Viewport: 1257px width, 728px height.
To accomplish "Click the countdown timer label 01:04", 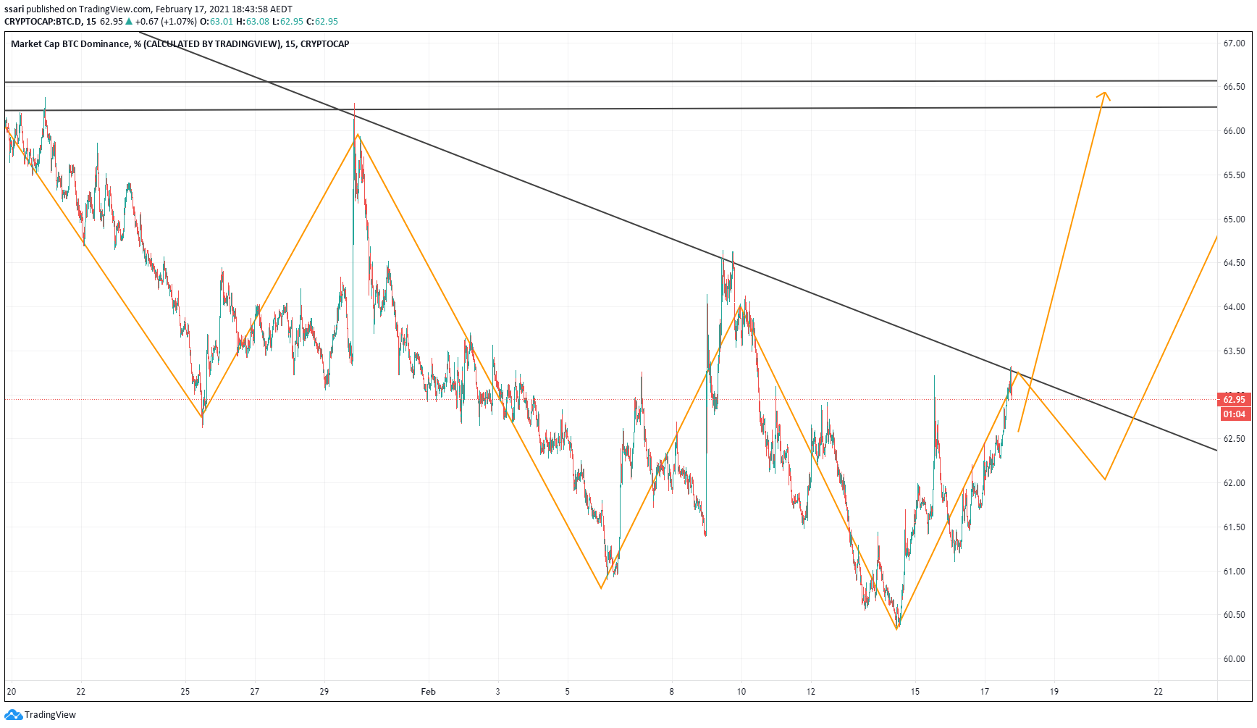I will tap(1235, 414).
